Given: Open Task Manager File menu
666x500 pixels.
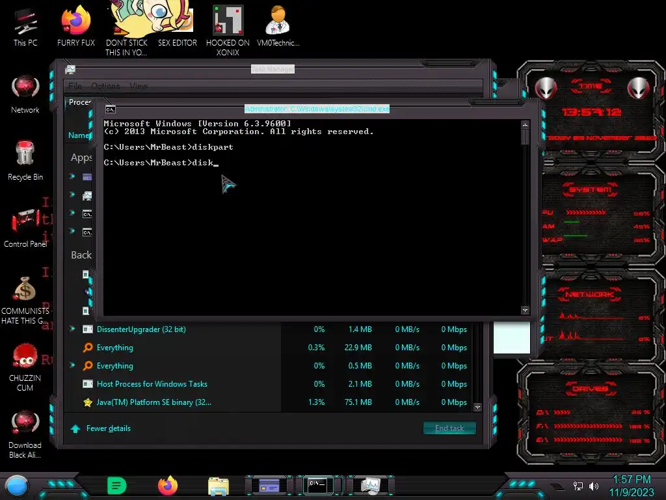Looking at the screenshot, I should pyautogui.click(x=75, y=86).
